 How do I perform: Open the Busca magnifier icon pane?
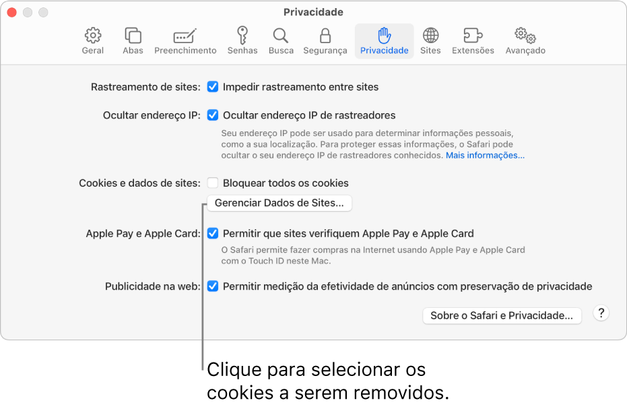281,41
